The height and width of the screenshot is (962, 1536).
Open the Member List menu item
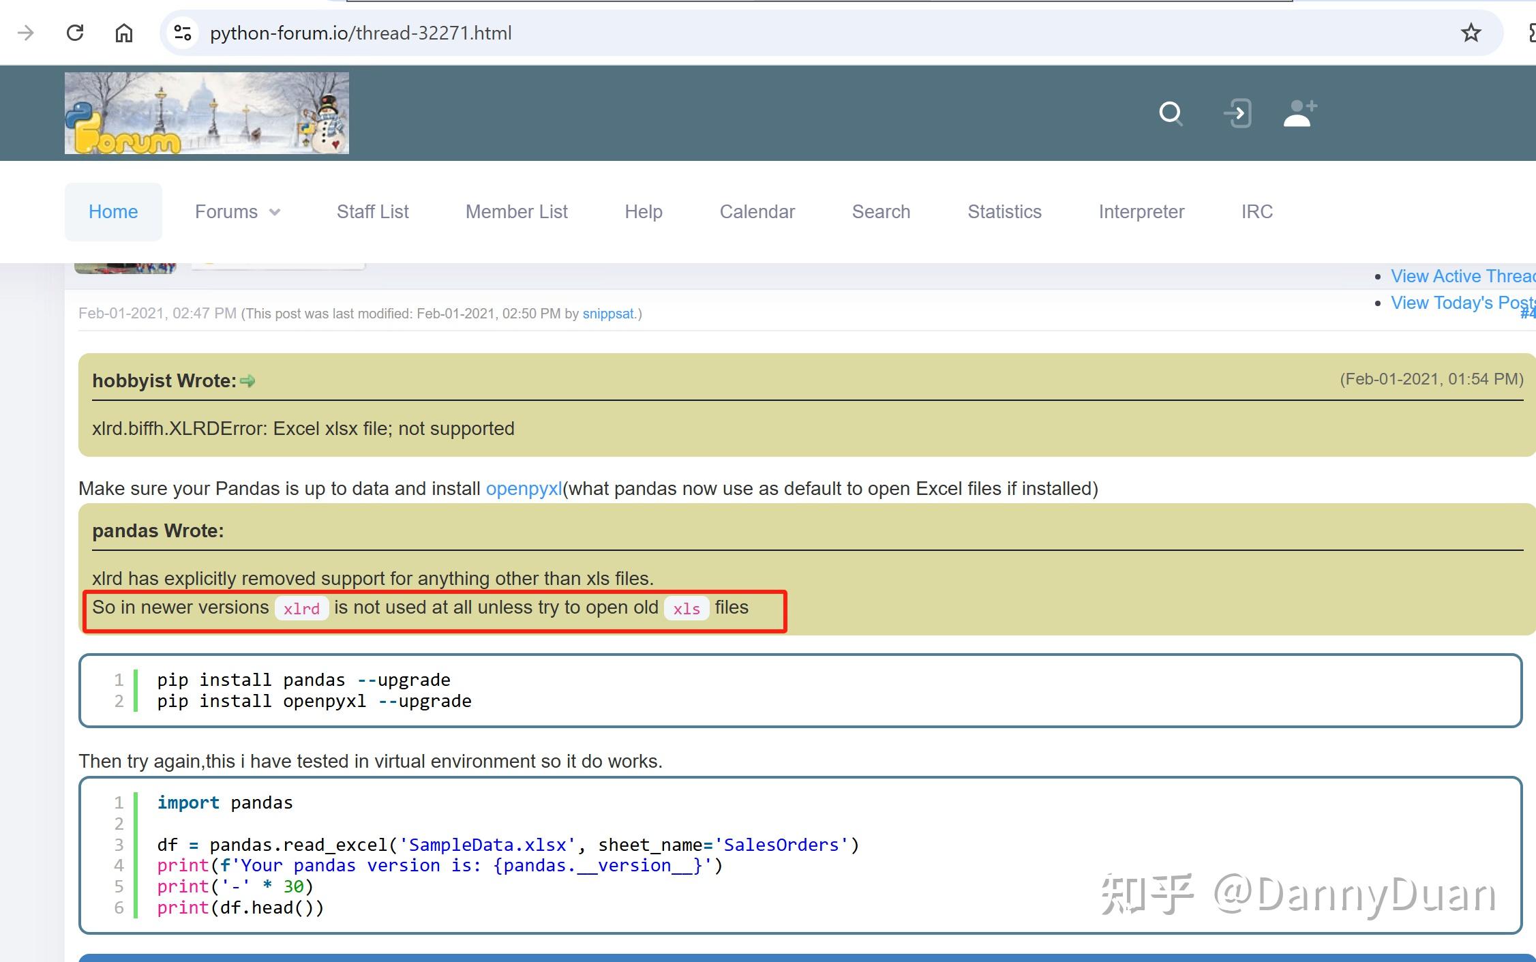[x=516, y=212]
